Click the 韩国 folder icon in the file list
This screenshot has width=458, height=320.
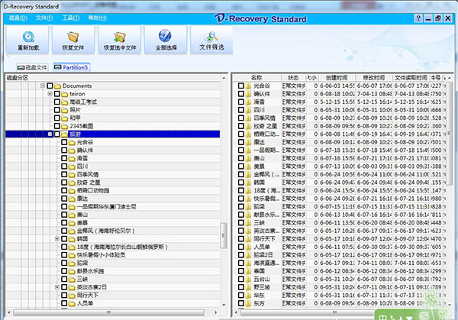tap(249, 183)
